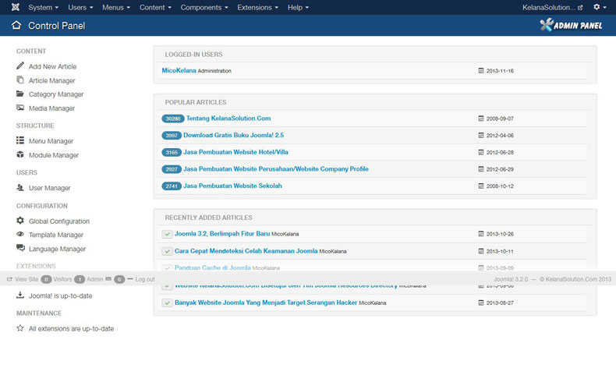616x368 pixels.
Task: Click the Log out link in status bar
Action: [x=143, y=279]
